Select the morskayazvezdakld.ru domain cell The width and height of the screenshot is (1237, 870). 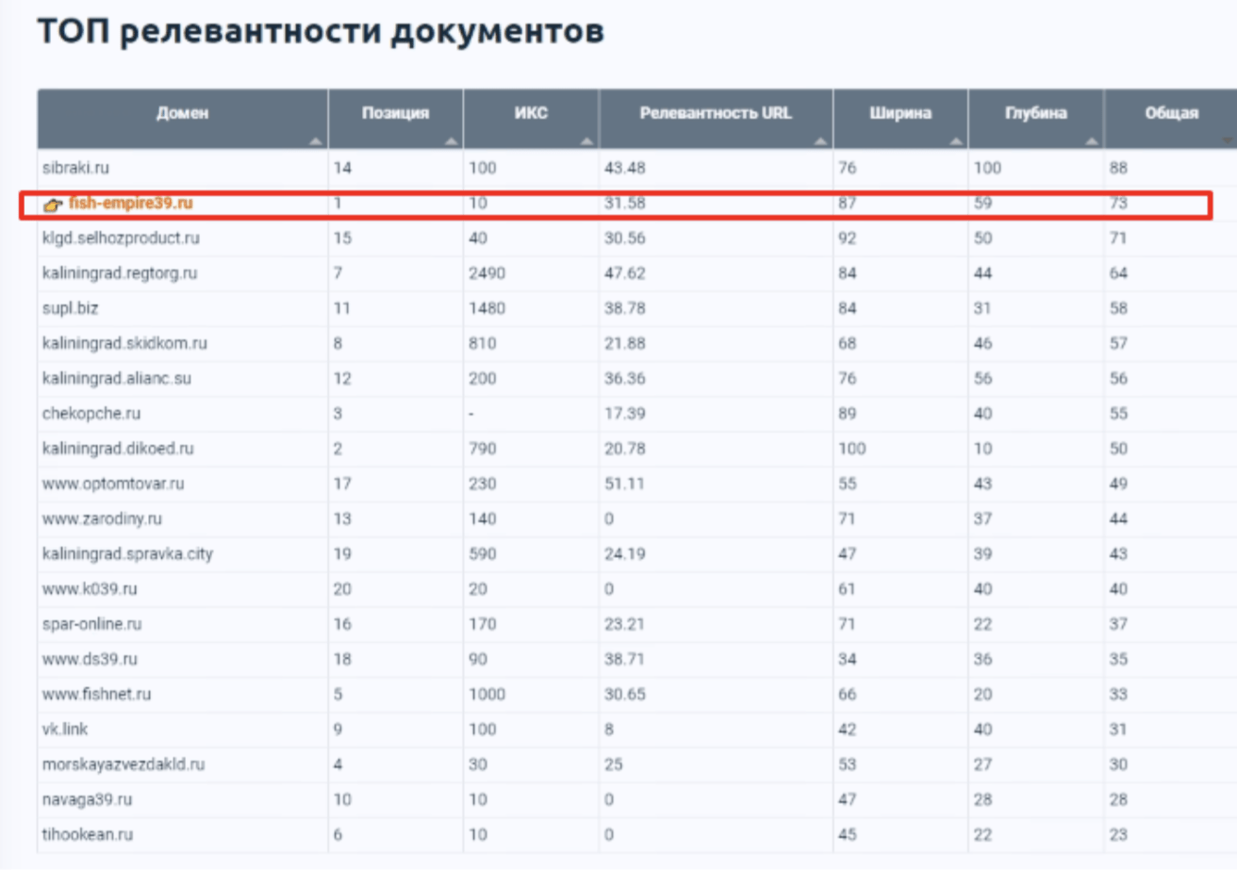click(182, 764)
